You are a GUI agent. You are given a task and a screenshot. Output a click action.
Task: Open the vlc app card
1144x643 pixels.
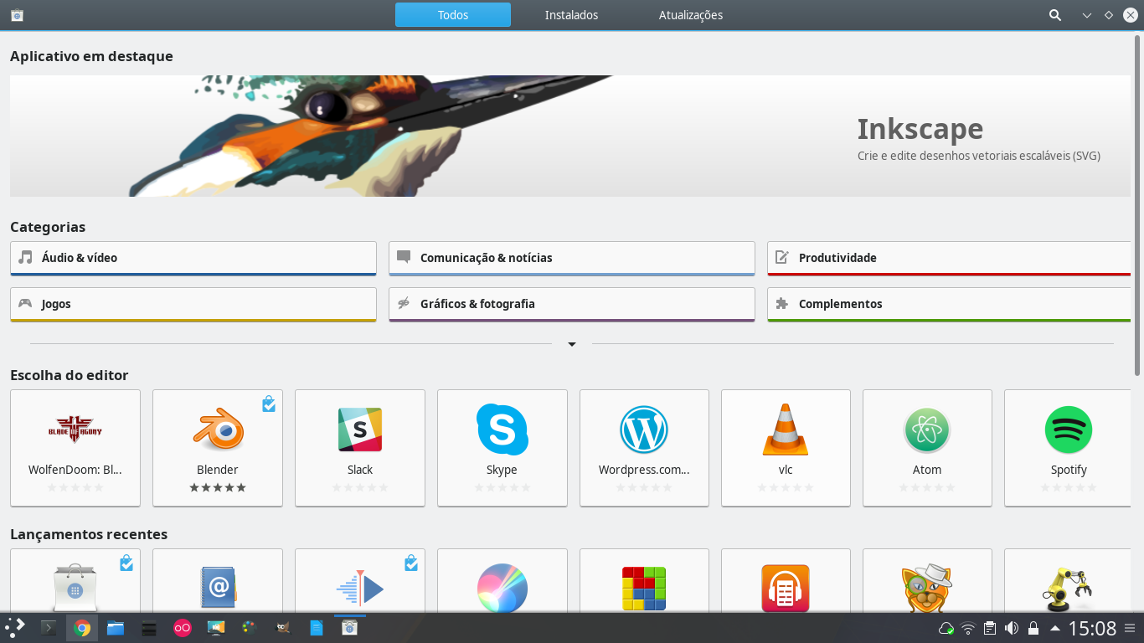[x=786, y=448]
